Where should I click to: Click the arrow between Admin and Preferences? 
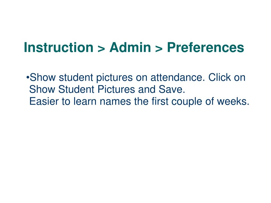click(x=159, y=49)
